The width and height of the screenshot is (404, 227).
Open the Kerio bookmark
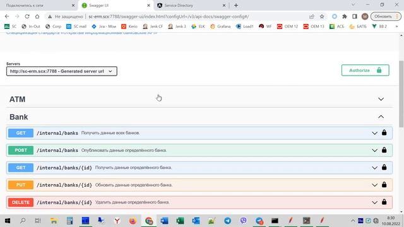pos(129,26)
